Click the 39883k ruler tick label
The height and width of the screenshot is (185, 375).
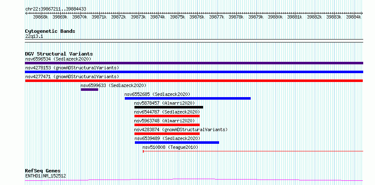334,17
